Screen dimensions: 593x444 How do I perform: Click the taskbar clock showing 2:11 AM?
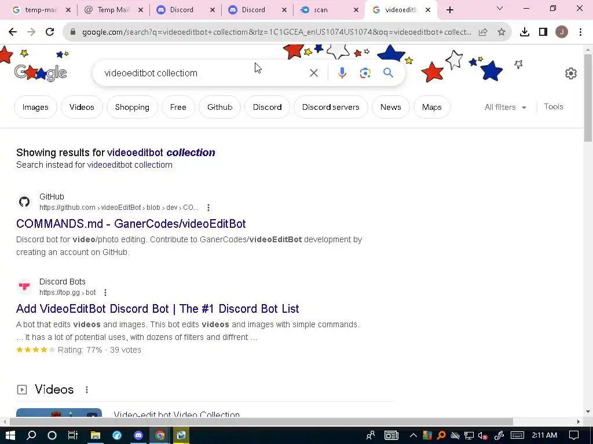click(x=544, y=435)
